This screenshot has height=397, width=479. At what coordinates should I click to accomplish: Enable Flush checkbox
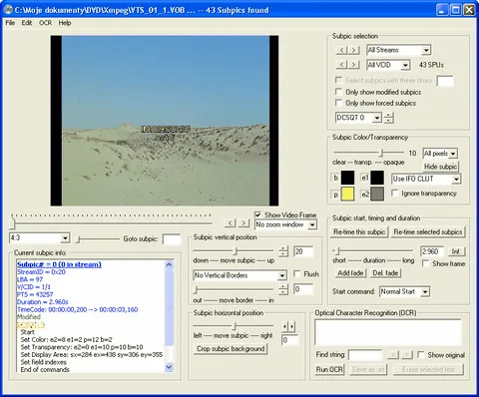pyautogui.click(x=297, y=274)
